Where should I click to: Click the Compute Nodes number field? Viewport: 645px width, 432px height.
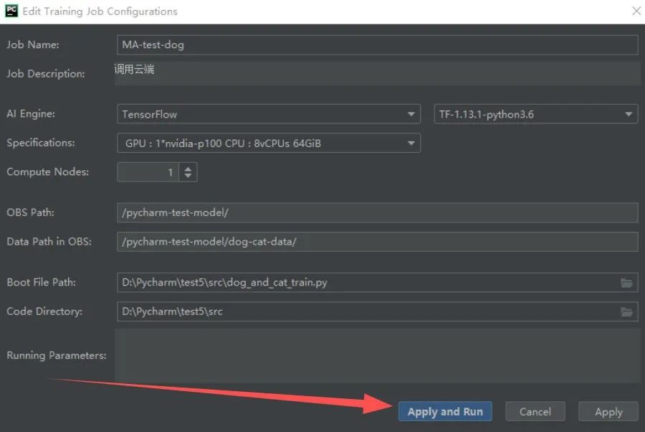coord(148,172)
